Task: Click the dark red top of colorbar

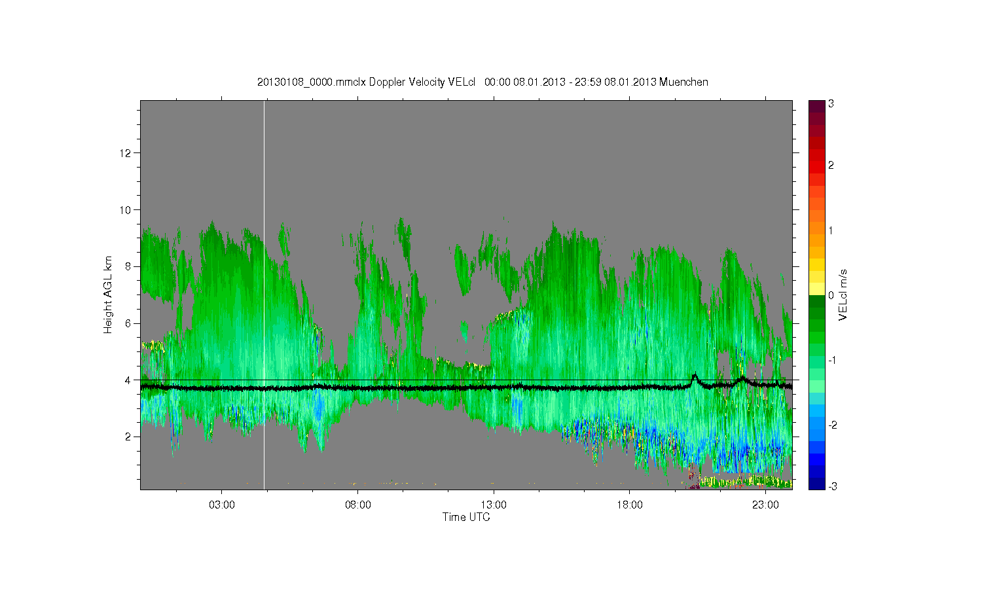Action: click(x=816, y=105)
